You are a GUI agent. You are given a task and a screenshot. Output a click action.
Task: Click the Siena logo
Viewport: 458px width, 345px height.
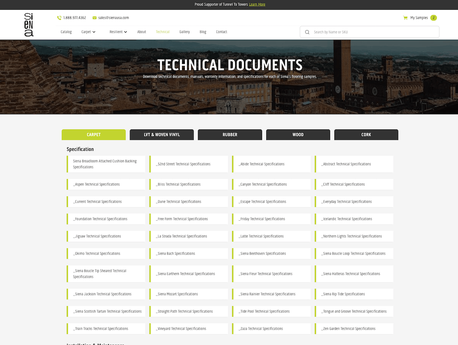tap(29, 25)
